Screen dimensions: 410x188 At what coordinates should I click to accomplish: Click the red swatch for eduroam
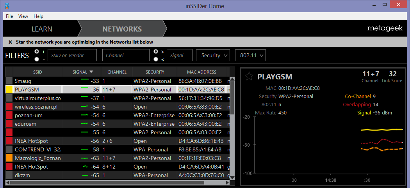(9, 124)
